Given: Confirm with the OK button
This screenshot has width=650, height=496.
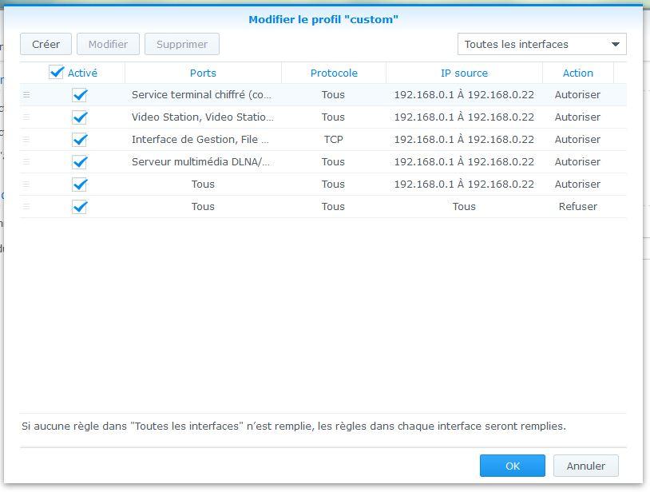Looking at the screenshot, I should (512, 466).
